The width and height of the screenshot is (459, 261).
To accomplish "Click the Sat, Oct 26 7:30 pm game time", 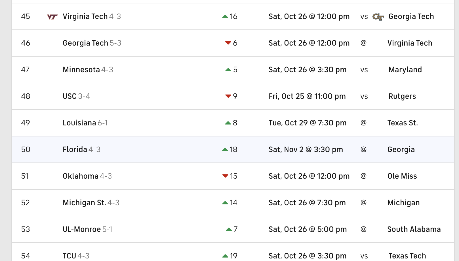I will click(x=307, y=203).
